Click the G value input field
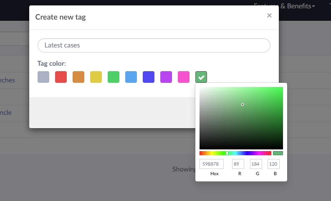Viewport: 331px width, 201px height. point(256,164)
